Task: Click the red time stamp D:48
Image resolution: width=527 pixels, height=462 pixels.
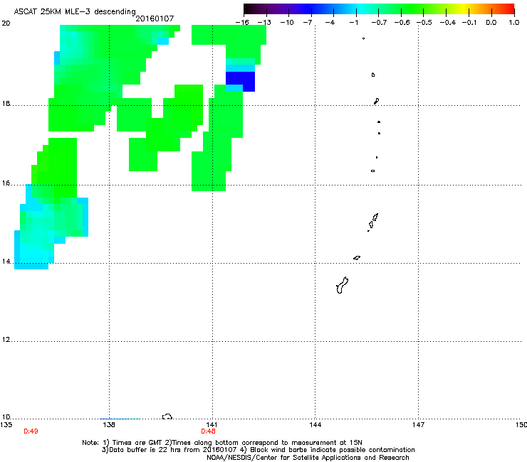Action: pyautogui.click(x=208, y=431)
